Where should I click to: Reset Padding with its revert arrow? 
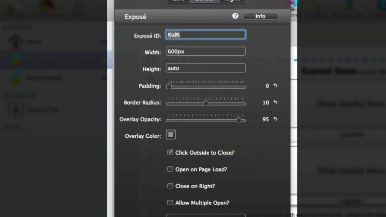click(275, 86)
